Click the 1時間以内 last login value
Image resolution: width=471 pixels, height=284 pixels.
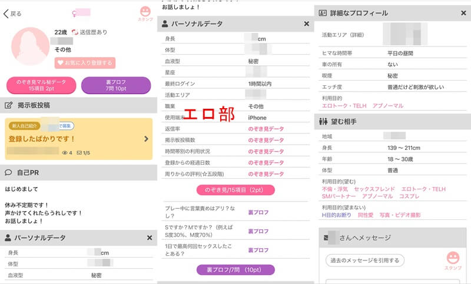pyautogui.click(x=260, y=84)
